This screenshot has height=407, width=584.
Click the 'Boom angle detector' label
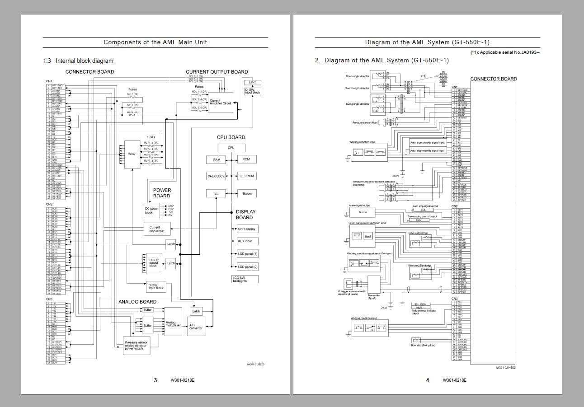[x=357, y=76]
